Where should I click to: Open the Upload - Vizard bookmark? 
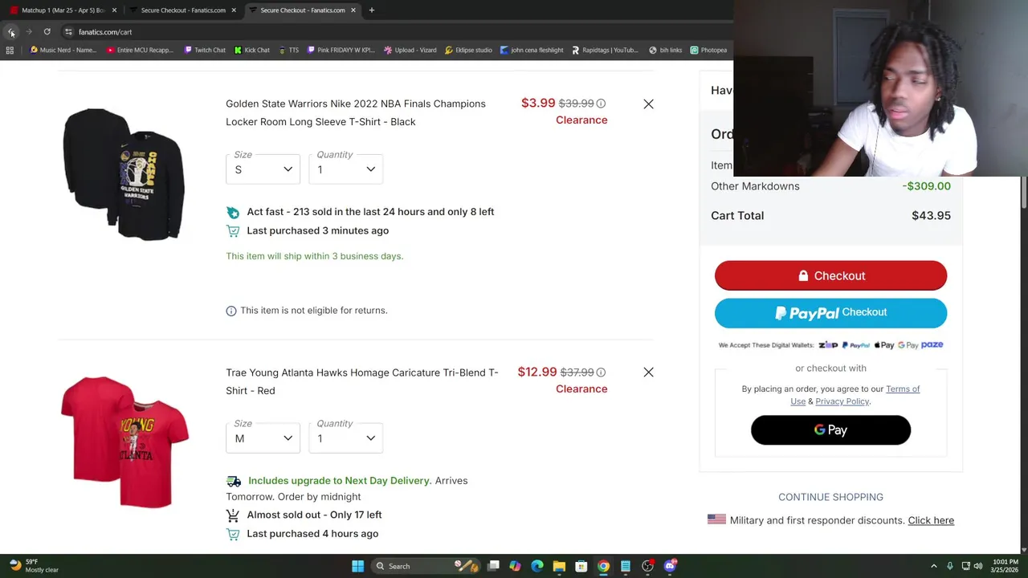[x=410, y=50]
